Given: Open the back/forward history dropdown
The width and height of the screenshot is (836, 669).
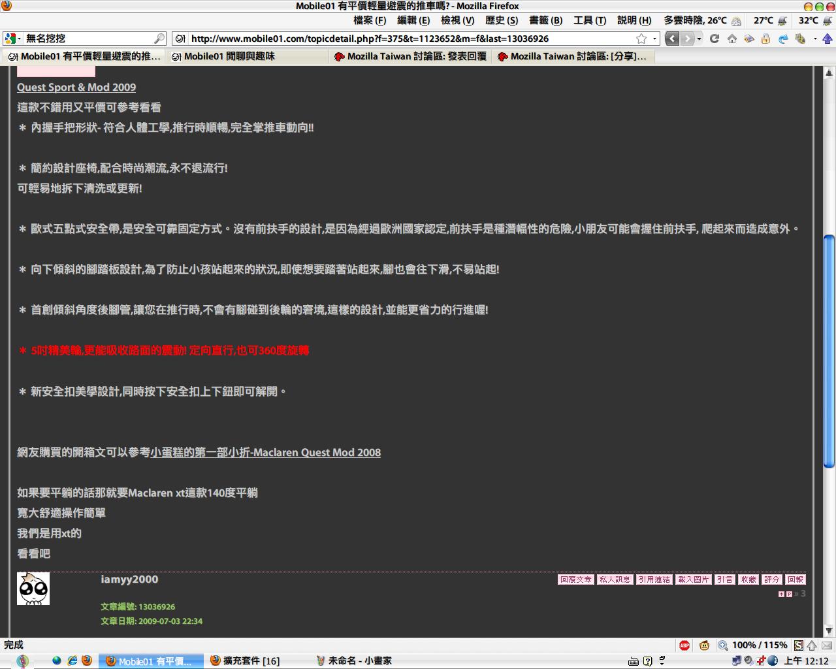Looking at the screenshot, I should (699, 39).
